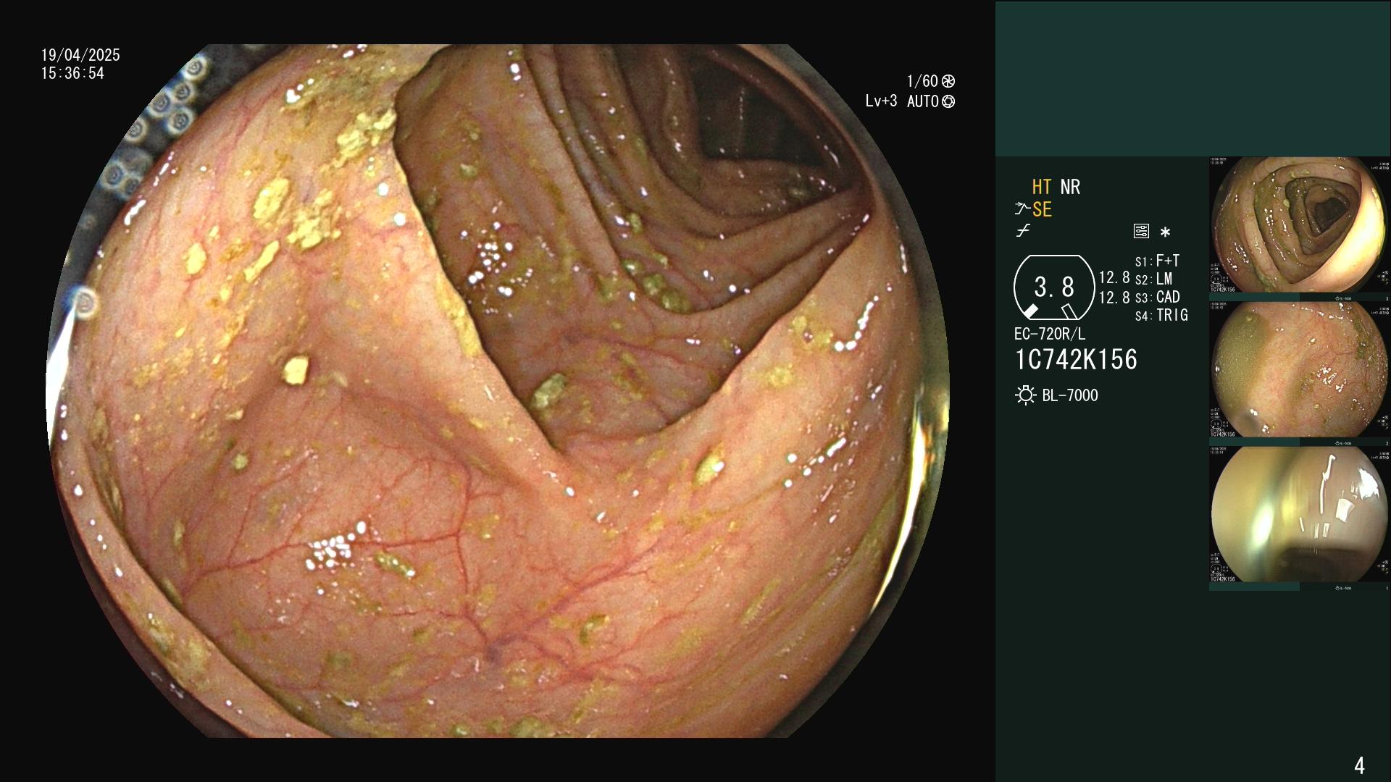Select the HT indicator
This screenshot has width=1391, height=782.
click(x=1042, y=187)
